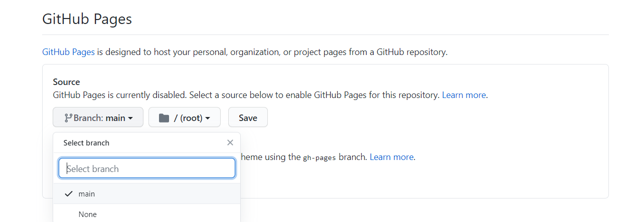Image resolution: width=637 pixels, height=222 pixels.
Task: Open the / (root) folder dropdown
Action: 185,117
